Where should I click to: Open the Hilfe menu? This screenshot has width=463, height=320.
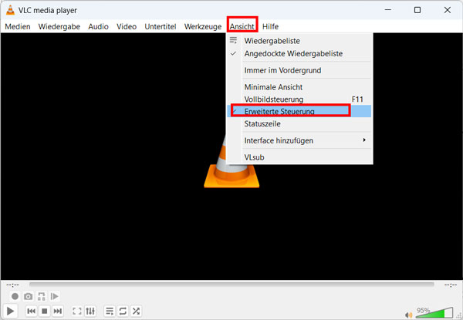[x=270, y=26]
